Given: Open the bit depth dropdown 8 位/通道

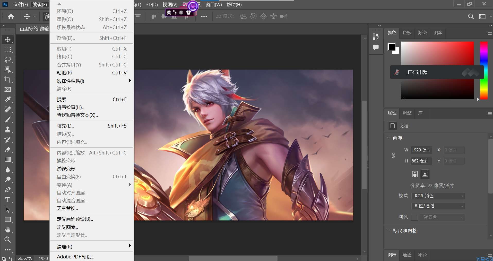Looking at the screenshot, I should (x=438, y=206).
